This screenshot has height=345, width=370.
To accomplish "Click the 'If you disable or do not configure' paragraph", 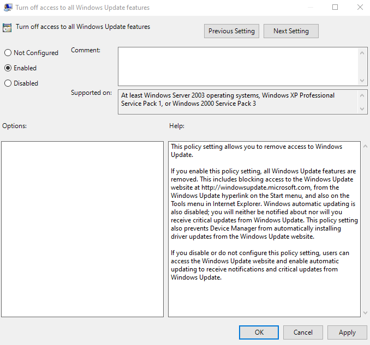I will (260, 265).
